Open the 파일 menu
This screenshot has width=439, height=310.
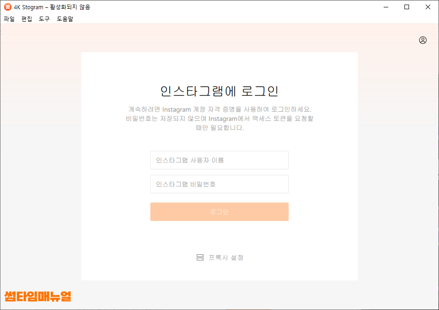click(x=9, y=19)
